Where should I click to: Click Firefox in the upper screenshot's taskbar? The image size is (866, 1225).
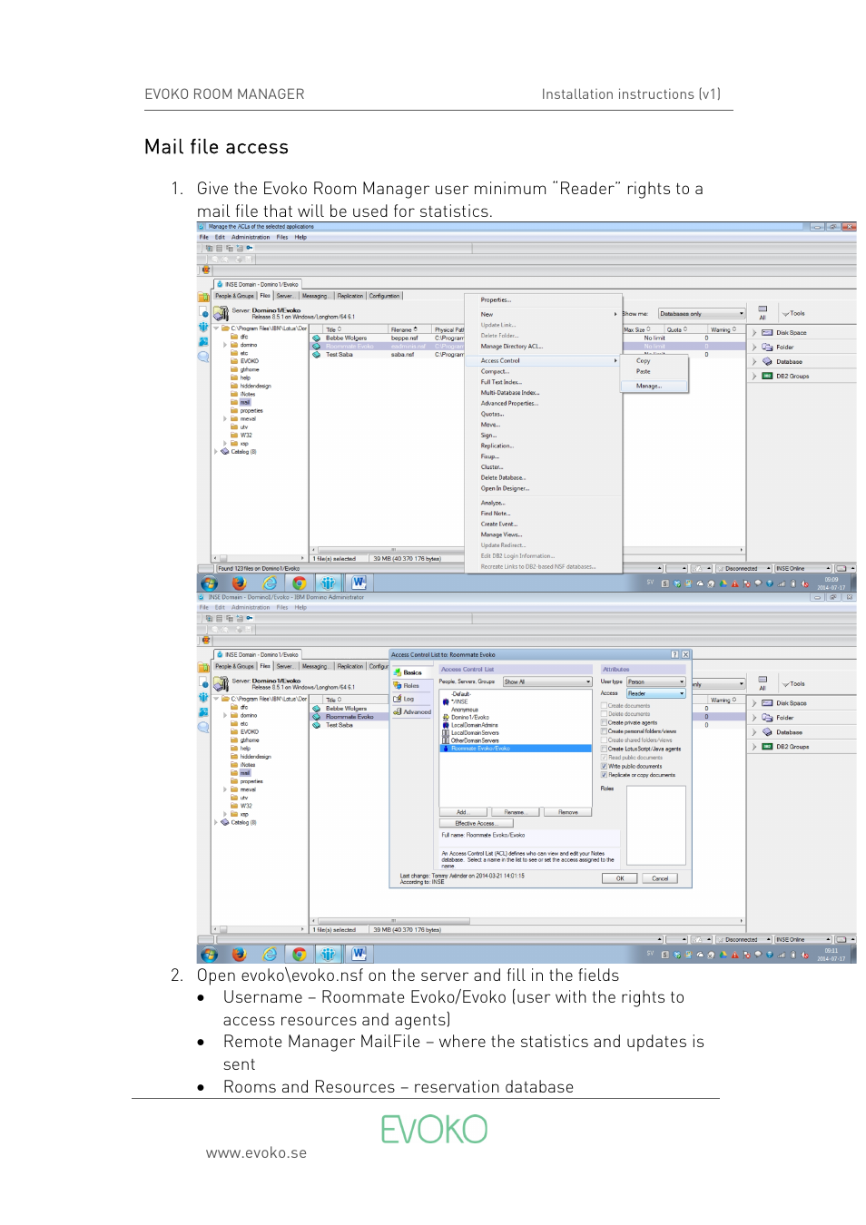[x=239, y=583]
